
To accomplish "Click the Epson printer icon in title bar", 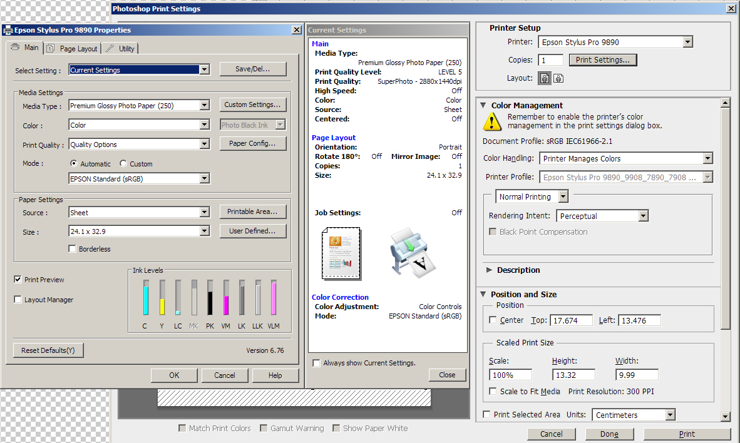I will click(8, 30).
